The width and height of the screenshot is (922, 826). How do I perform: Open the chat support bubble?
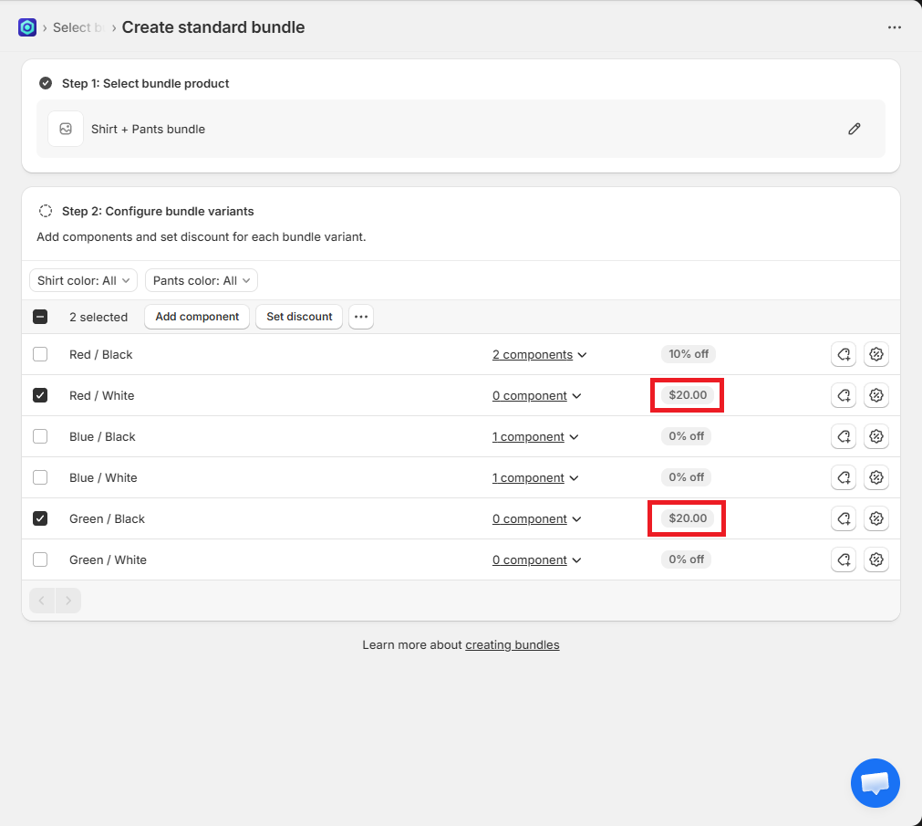[875, 783]
